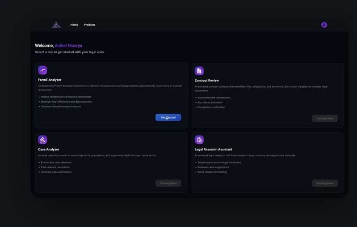Click the 'Quick citation formatting' bullet
357x227 pixels.
pos(212,172)
